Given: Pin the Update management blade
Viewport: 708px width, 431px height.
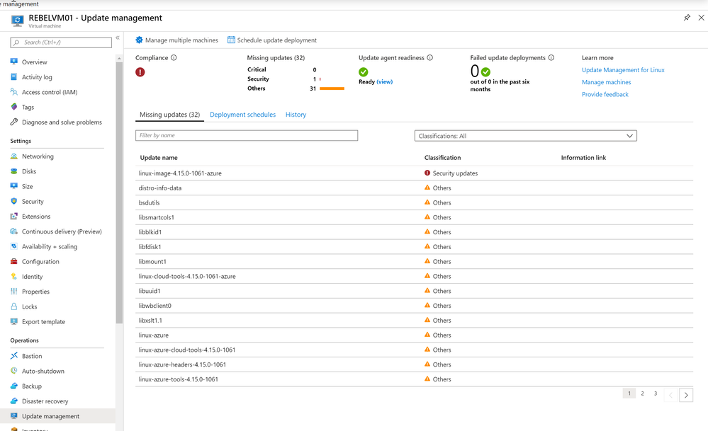Looking at the screenshot, I should pyautogui.click(x=687, y=18).
